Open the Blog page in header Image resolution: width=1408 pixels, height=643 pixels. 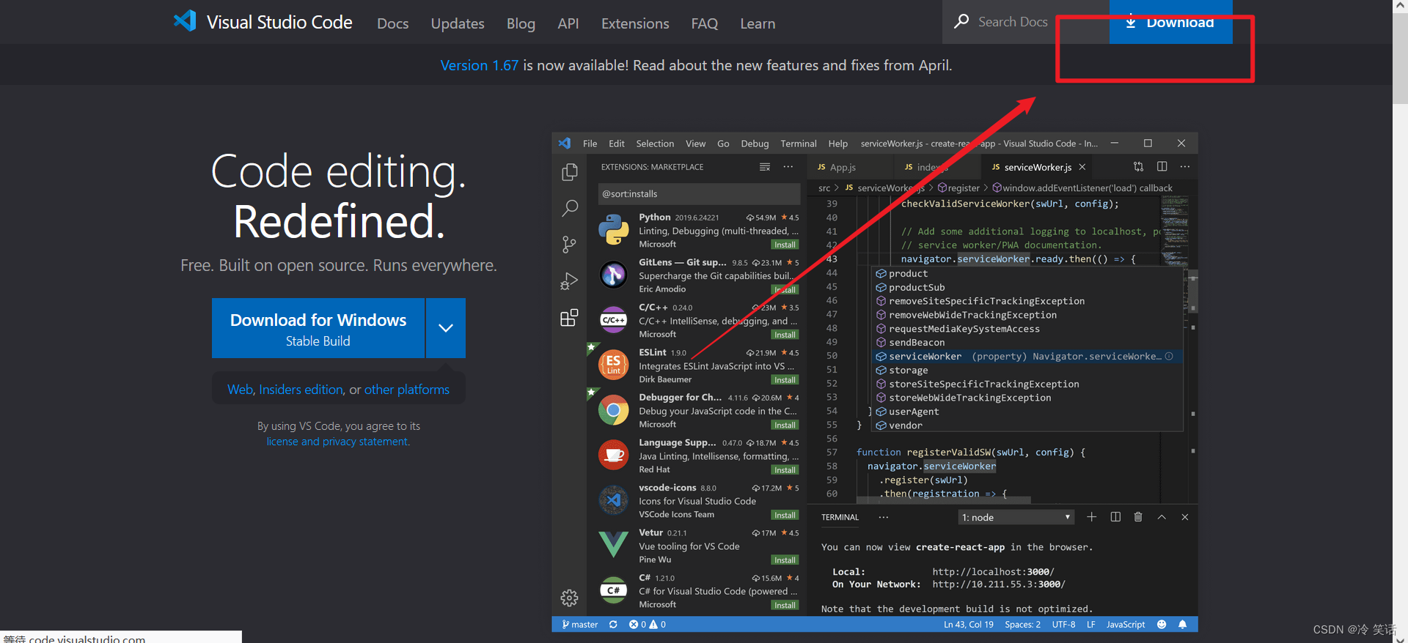click(521, 23)
